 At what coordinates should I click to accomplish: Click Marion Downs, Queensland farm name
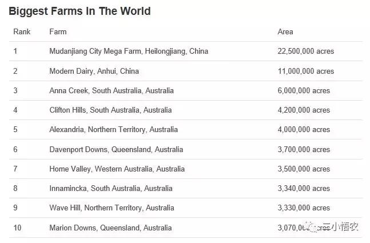[x=110, y=228]
